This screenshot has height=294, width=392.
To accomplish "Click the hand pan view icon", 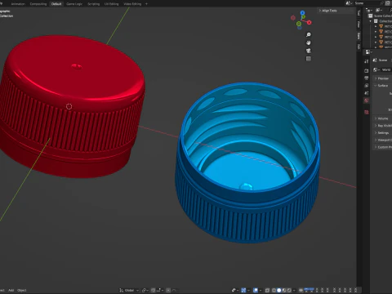I will click(x=309, y=42).
